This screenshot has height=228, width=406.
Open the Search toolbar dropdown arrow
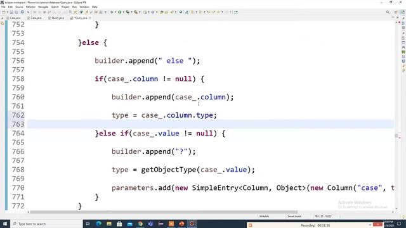pyautogui.click(x=176, y=12)
